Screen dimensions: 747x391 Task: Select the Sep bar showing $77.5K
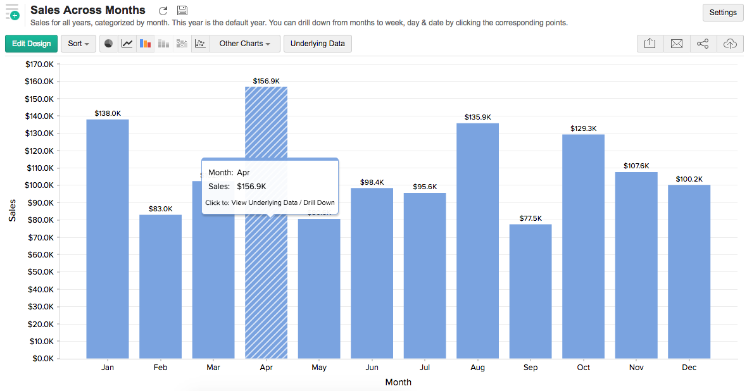(x=530, y=291)
